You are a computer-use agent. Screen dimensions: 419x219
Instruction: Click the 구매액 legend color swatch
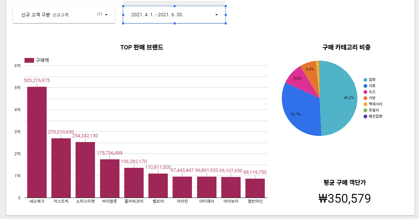pos(29,60)
